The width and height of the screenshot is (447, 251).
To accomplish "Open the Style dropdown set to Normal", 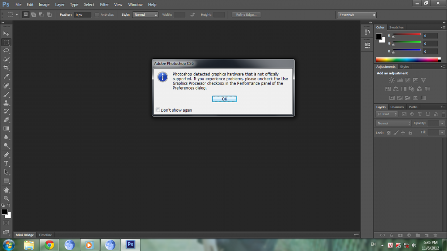I will tap(145, 14).
